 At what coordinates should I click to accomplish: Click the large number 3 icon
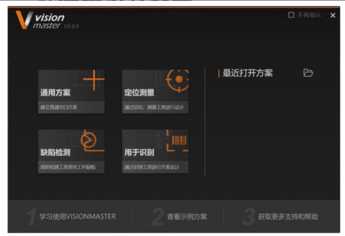[x=249, y=217]
